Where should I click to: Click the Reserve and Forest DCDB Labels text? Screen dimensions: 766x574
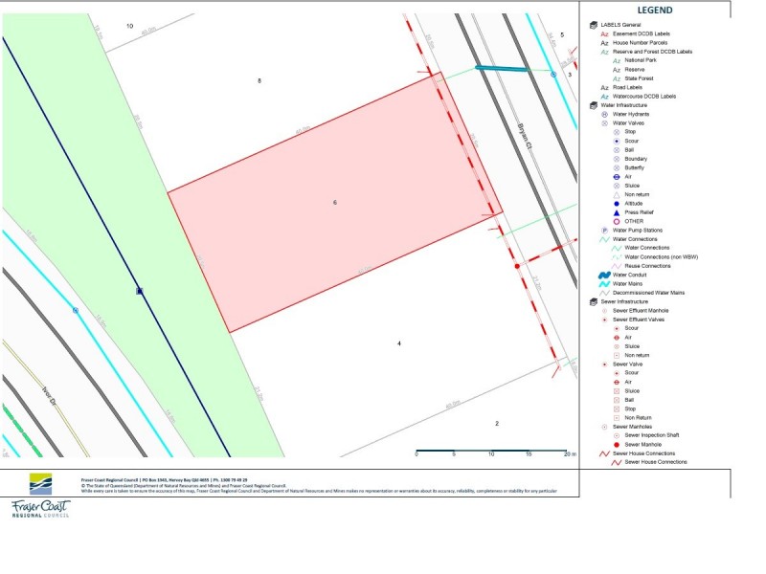point(652,52)
